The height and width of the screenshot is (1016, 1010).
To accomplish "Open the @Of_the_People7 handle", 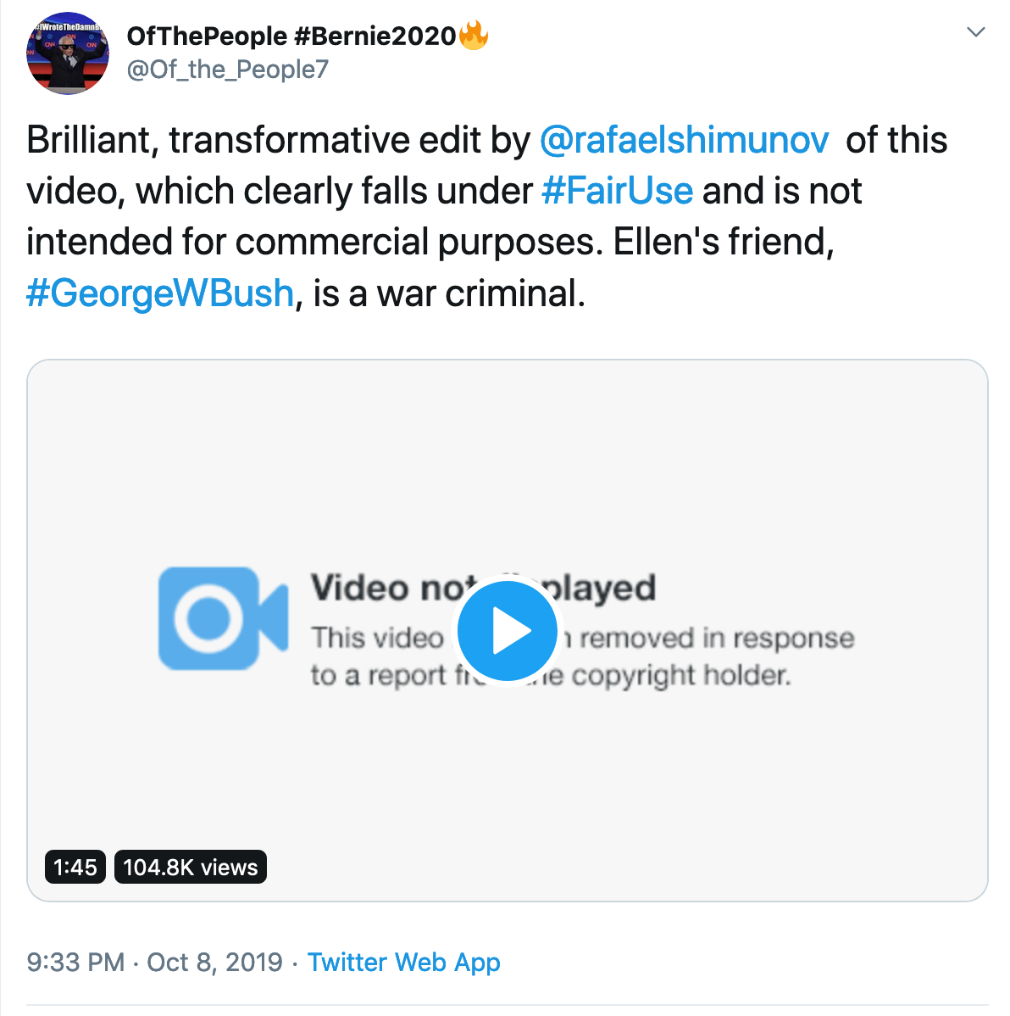I will [227, 70].
